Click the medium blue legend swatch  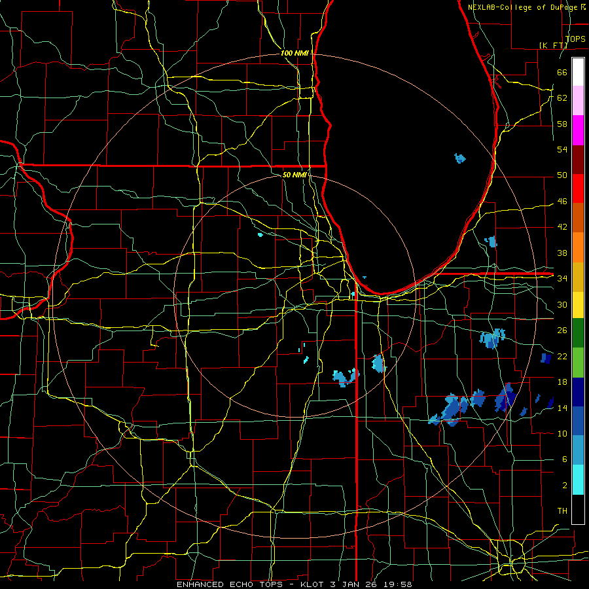tap(578, 421)
